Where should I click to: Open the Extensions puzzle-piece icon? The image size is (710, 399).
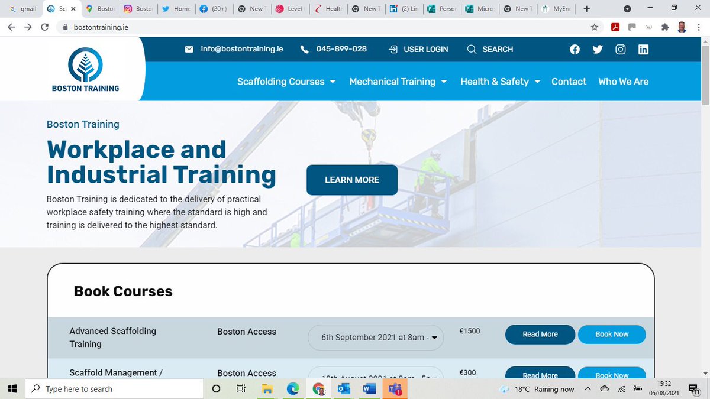pyautogui.click(x=665, y=27)
